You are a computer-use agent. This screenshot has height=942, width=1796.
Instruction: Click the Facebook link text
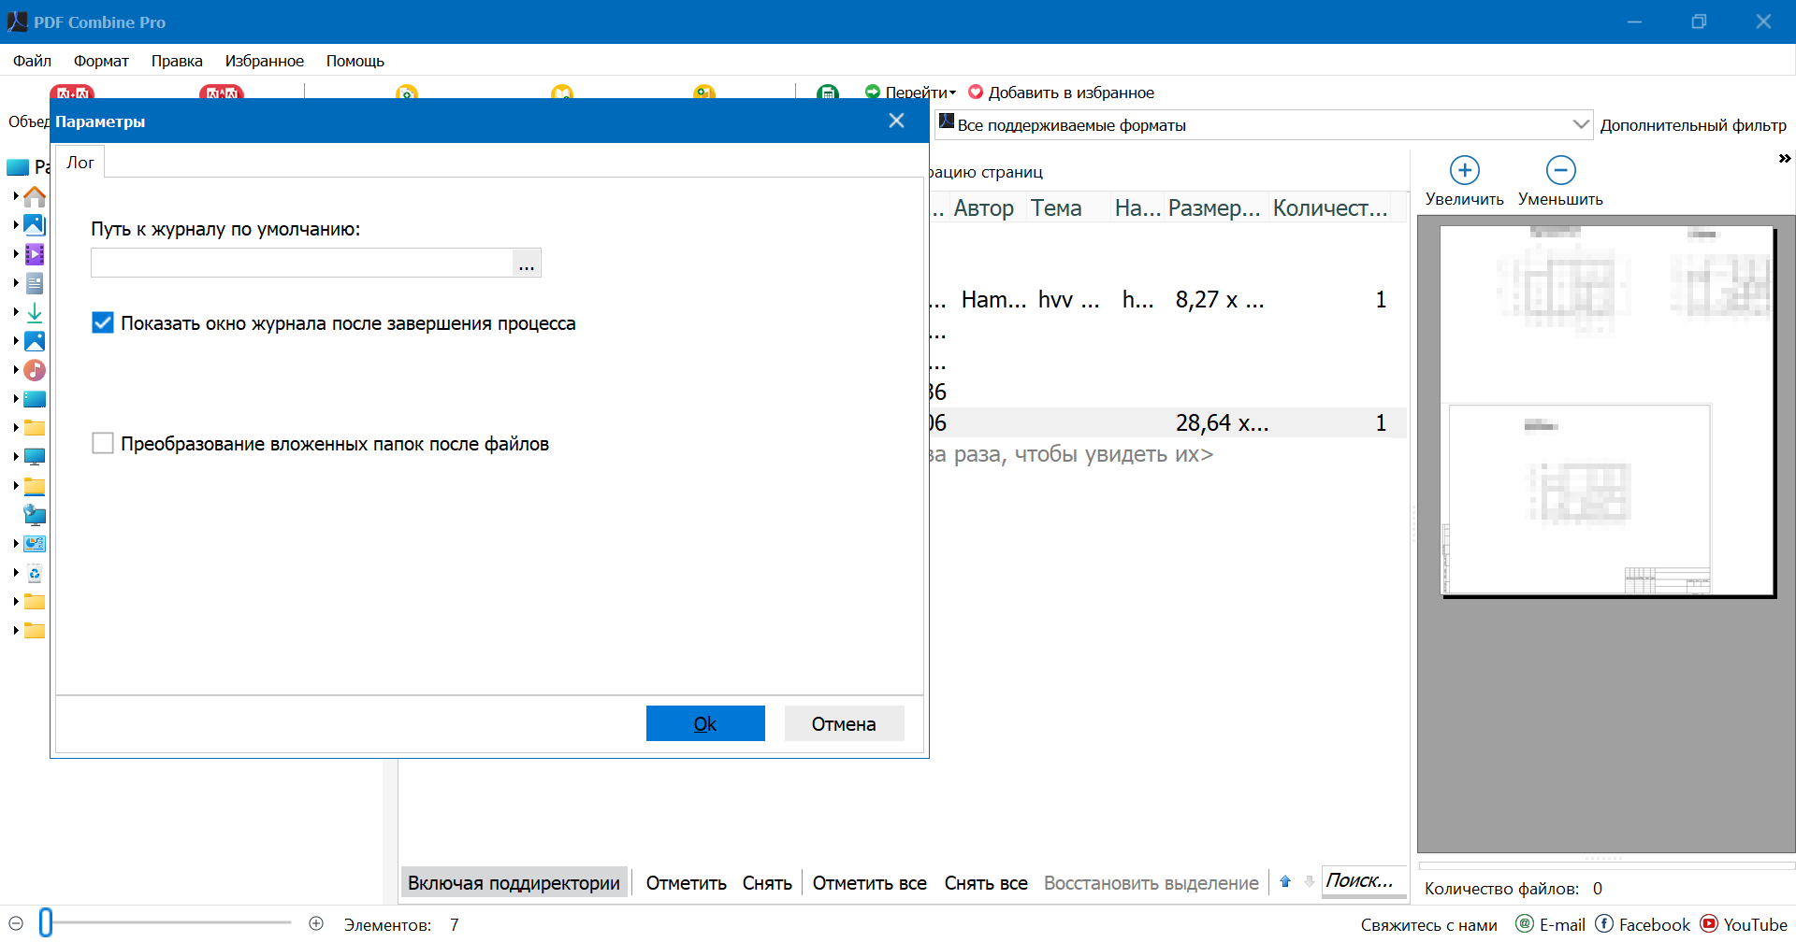tap(1655, 924)
